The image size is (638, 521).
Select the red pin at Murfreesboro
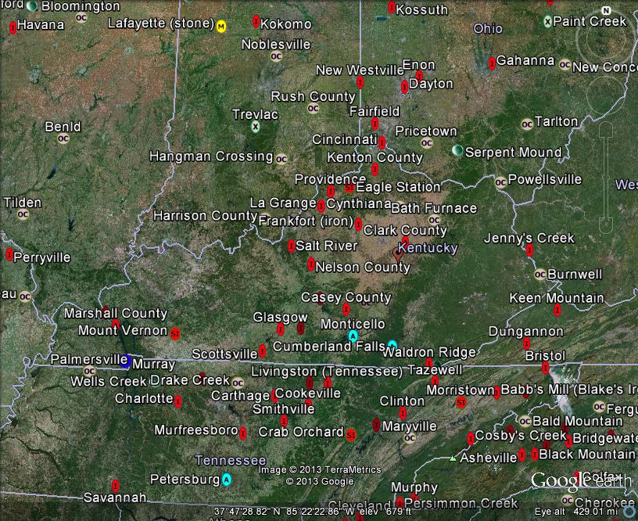point(243,432)
